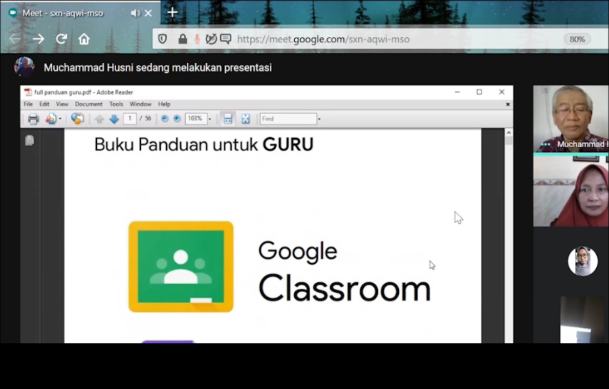Click the previous page up arrow
The width and height of the screenshot is (609, 389).
point(99,119)
